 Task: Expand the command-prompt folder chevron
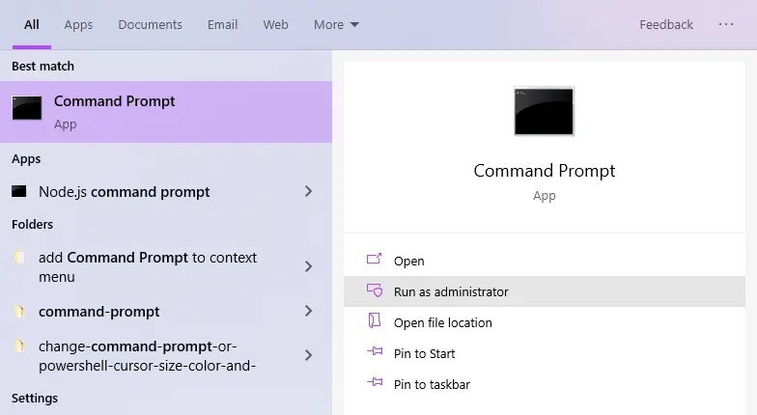point(309,311)
